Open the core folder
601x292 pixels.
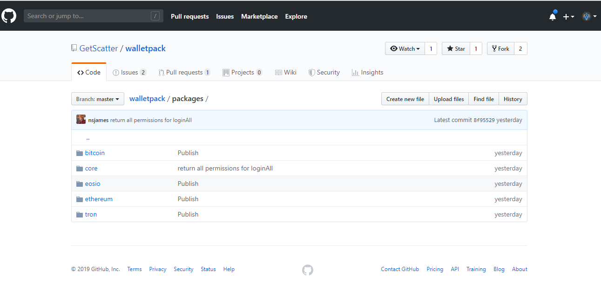pos(91,169)
